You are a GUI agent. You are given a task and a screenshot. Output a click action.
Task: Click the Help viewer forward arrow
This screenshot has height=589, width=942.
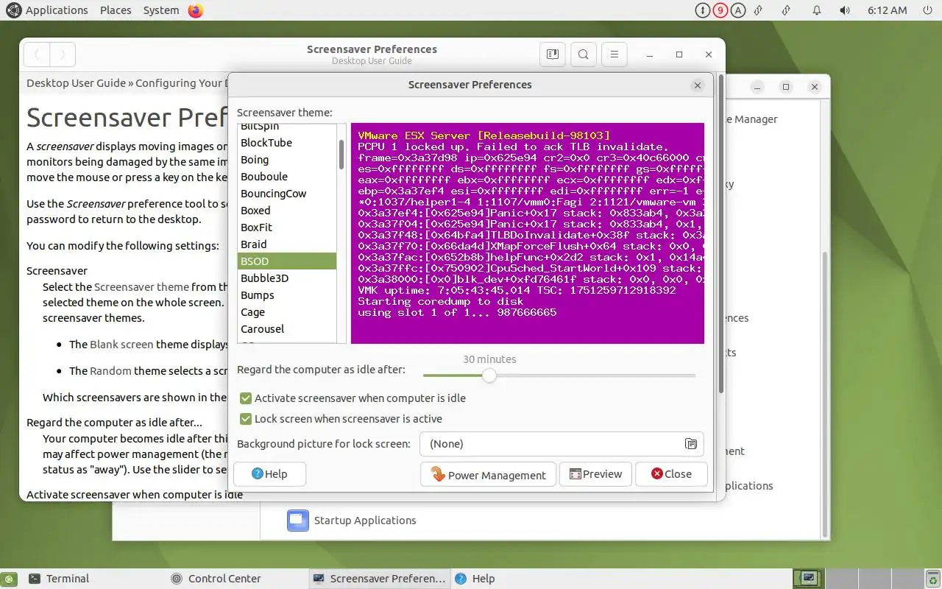[x=63, y=54]
